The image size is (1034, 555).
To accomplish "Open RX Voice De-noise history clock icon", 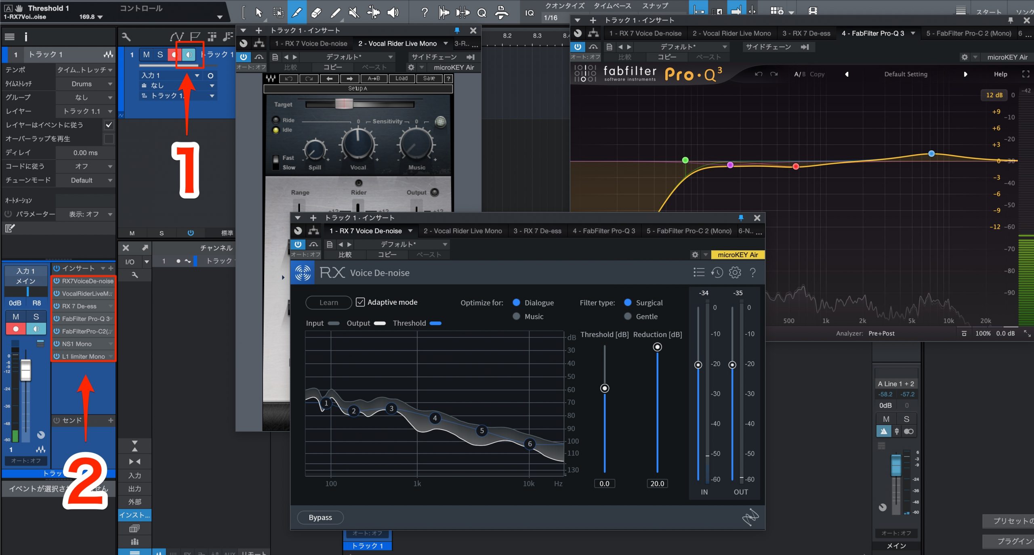I will click(x=717, y=273).
